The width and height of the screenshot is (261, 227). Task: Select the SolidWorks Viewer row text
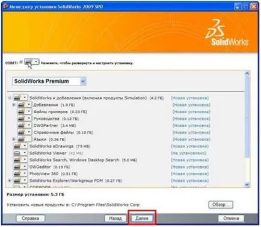point(56,153)
